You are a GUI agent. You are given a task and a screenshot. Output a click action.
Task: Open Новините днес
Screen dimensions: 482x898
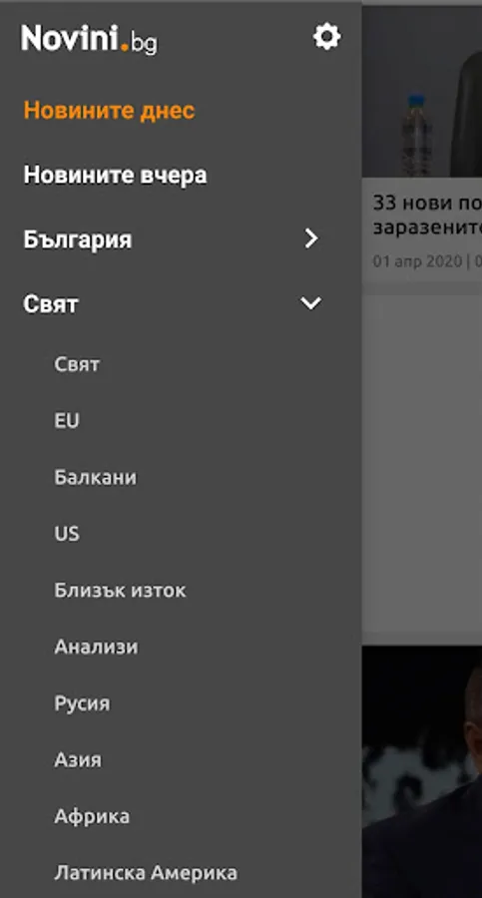pyautogui.click(x=109, y=111)
